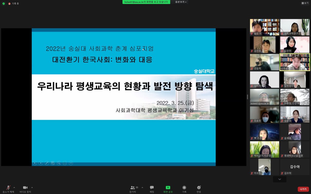Open the 보기 view layout menu
Screen dimensions: 311x194
pyautogui.click(x=305, y=3)
